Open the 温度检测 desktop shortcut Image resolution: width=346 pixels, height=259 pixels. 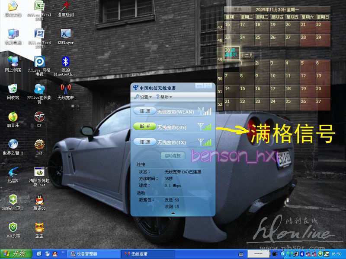(66, 7)
